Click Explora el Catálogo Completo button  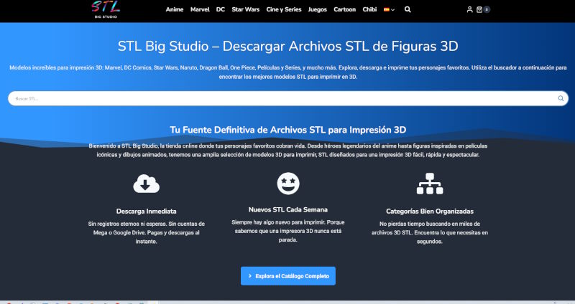click(x=288, y=276)
